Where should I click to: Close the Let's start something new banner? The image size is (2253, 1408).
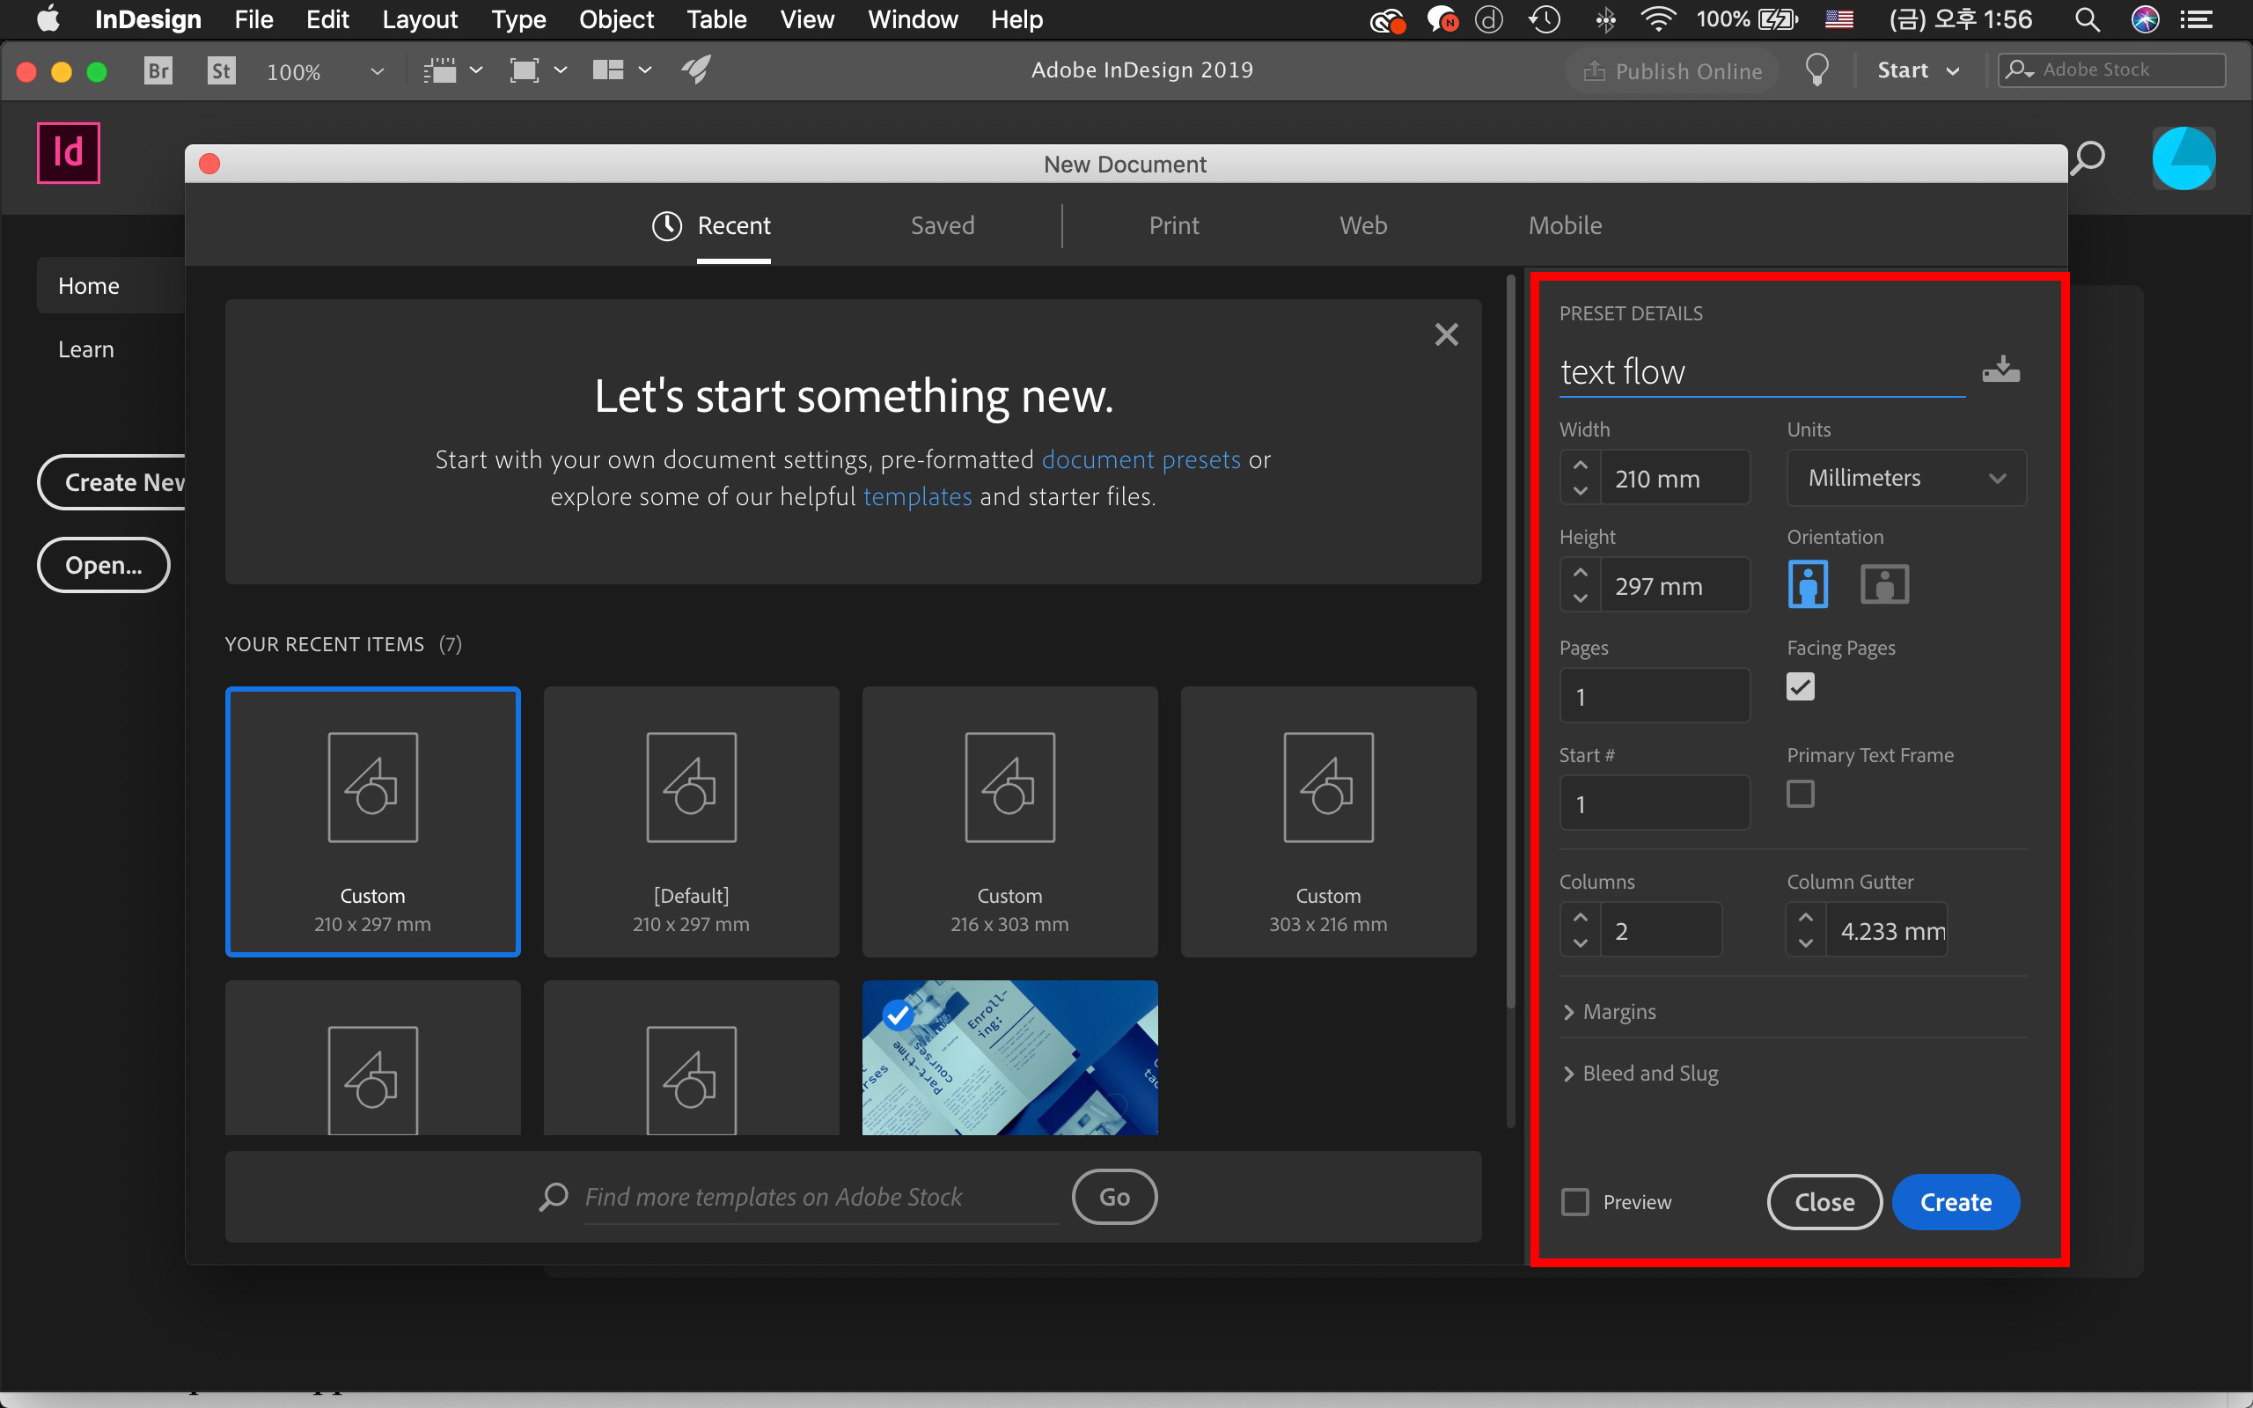tap(1446, 334)
